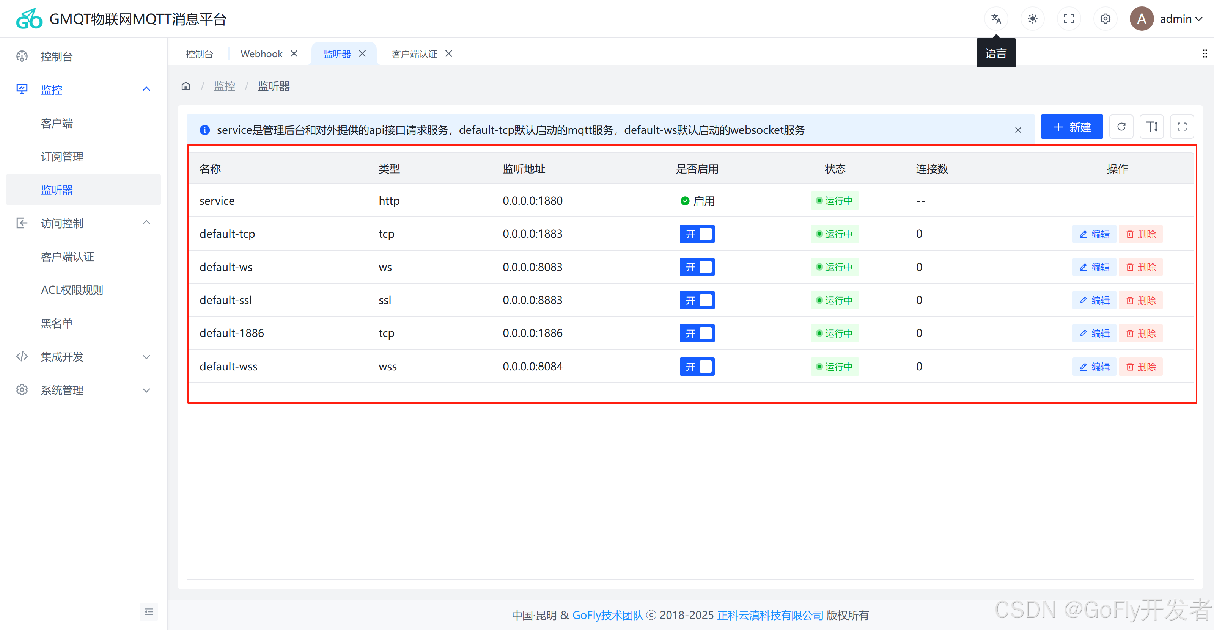Click the home icon in breadcrumb
The image size is (1214, 630).
[x=186, y=86]
